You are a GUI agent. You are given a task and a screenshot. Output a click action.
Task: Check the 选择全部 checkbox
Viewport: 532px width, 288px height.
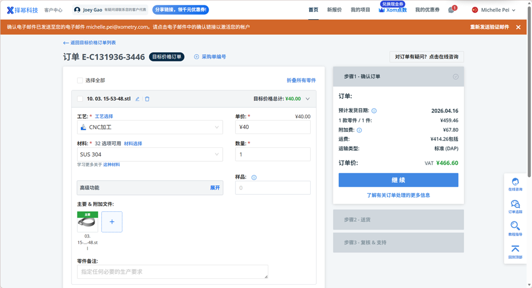80,80
